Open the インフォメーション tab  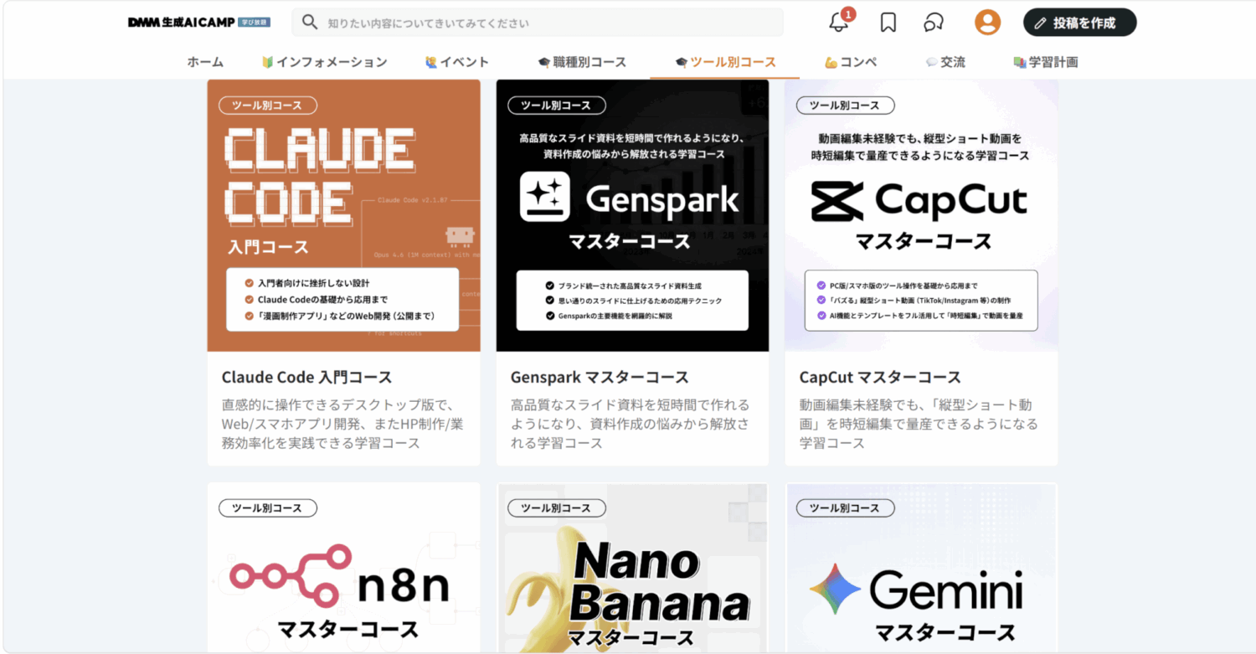[x=324, y=62]
